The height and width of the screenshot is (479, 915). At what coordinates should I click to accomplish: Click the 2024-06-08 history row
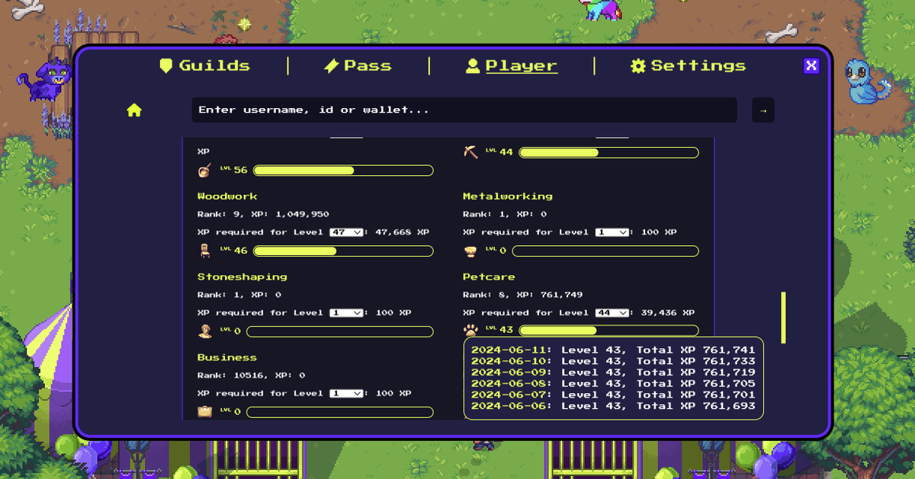(613, 384)
